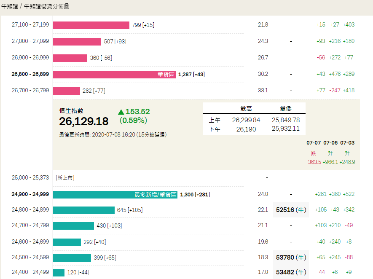This screenshot has width=373, height=279.
Task: Click the 07-03 date column header
Action: (347, 143)
